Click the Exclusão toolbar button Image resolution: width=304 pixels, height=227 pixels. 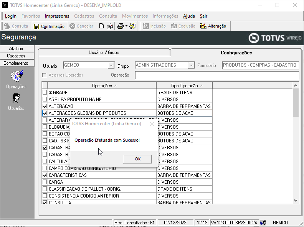coord(183,26)
